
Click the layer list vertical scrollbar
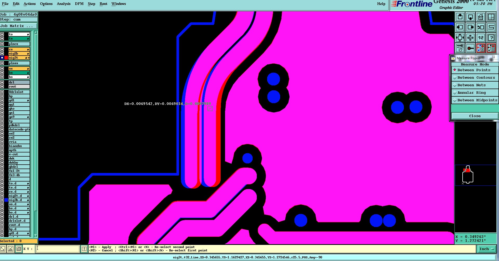[36, 134]
